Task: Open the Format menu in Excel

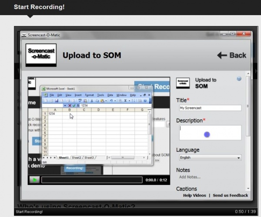Action: 89,95
